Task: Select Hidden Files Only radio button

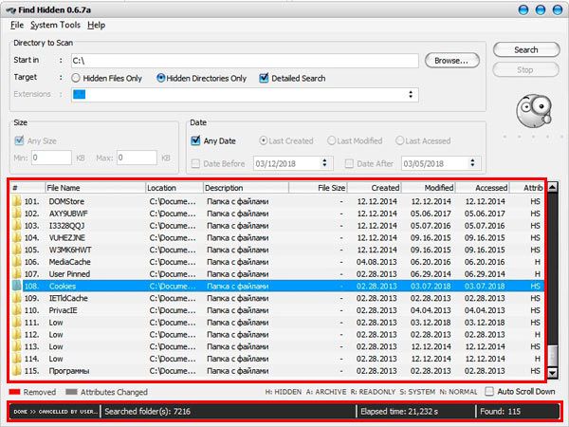Action: tap(76, 78)
